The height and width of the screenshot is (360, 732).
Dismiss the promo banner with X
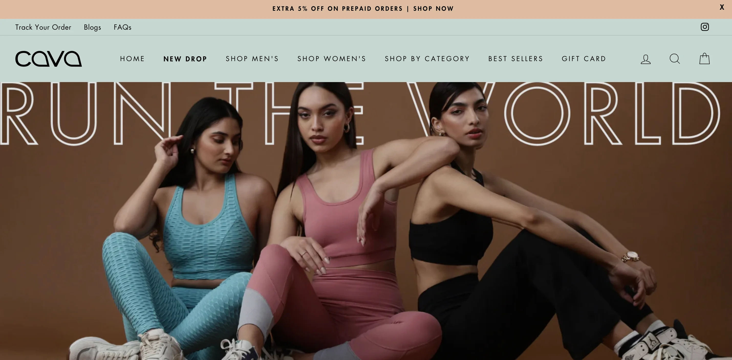coord(722,8)
